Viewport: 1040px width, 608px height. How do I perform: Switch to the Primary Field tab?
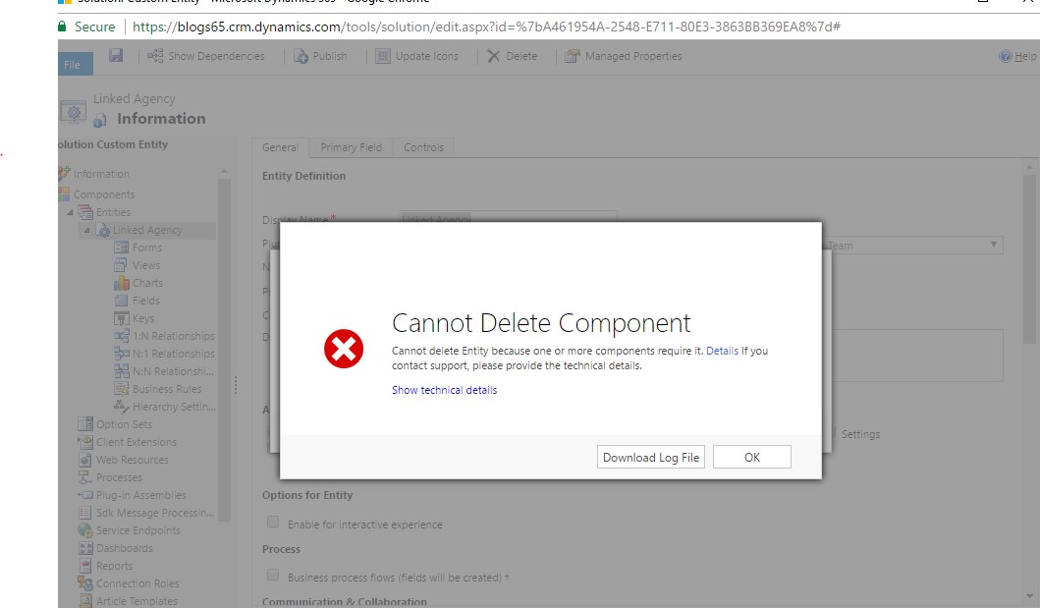[351, 147]
